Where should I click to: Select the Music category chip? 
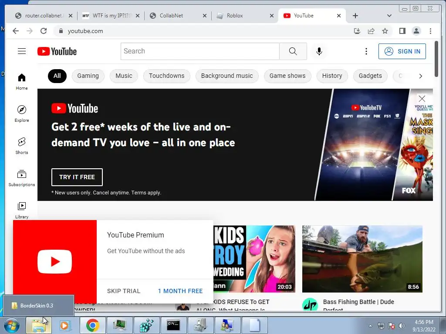click(124, 76)
